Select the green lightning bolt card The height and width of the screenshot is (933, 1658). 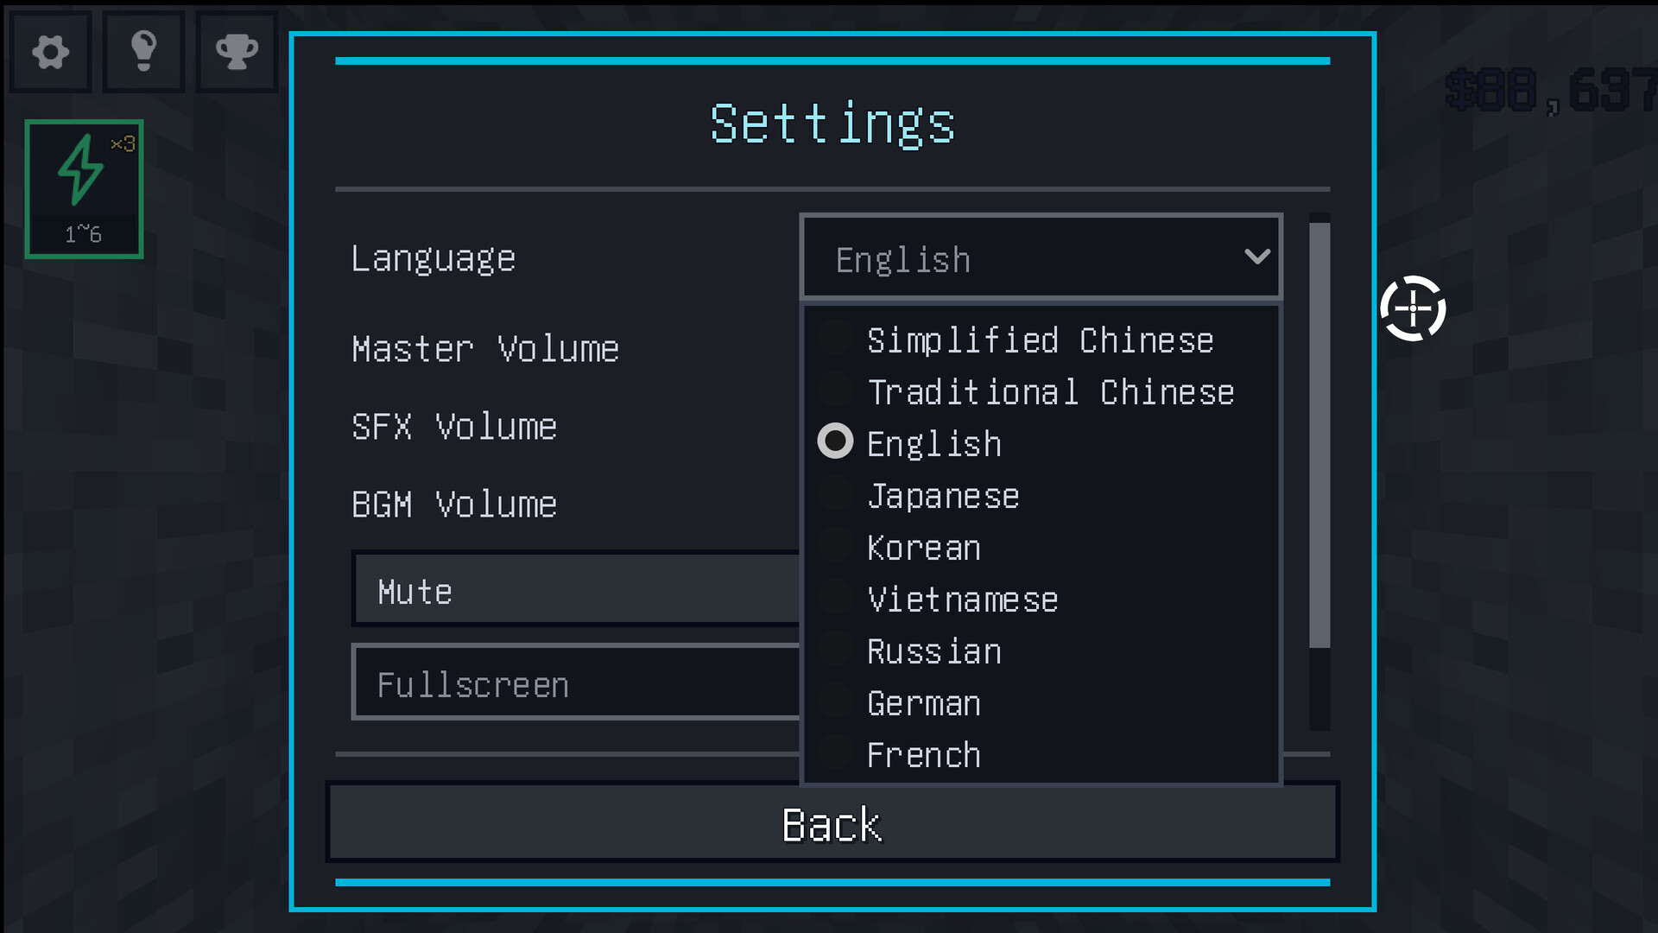pyautogui.click(x=84, y=189)
